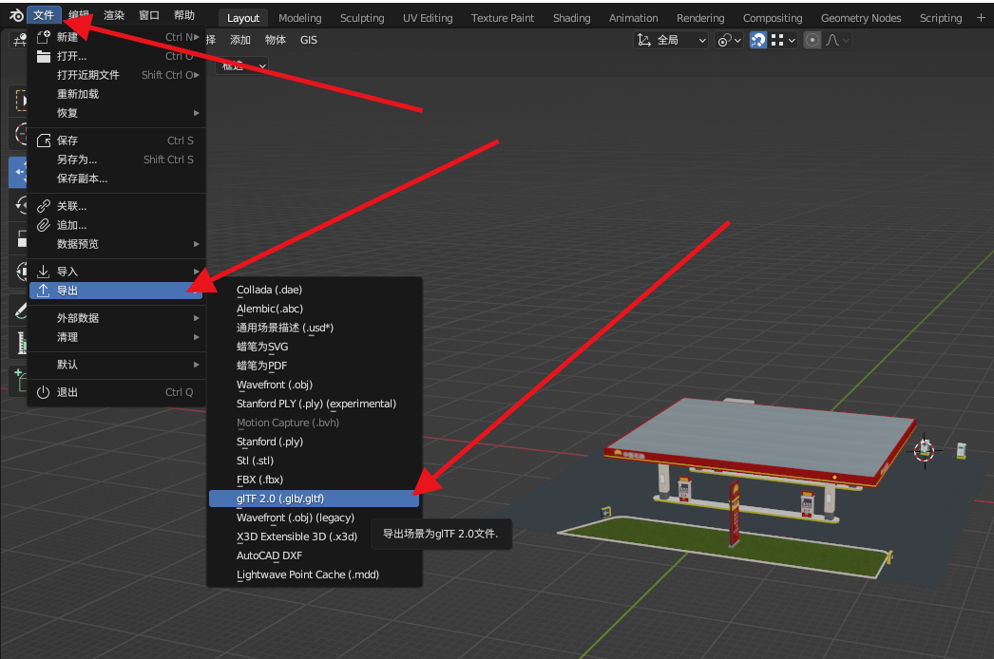Choose 追加... (Append) with paperclip icon
Screen dimensions: 994x659
click(71, 225)
